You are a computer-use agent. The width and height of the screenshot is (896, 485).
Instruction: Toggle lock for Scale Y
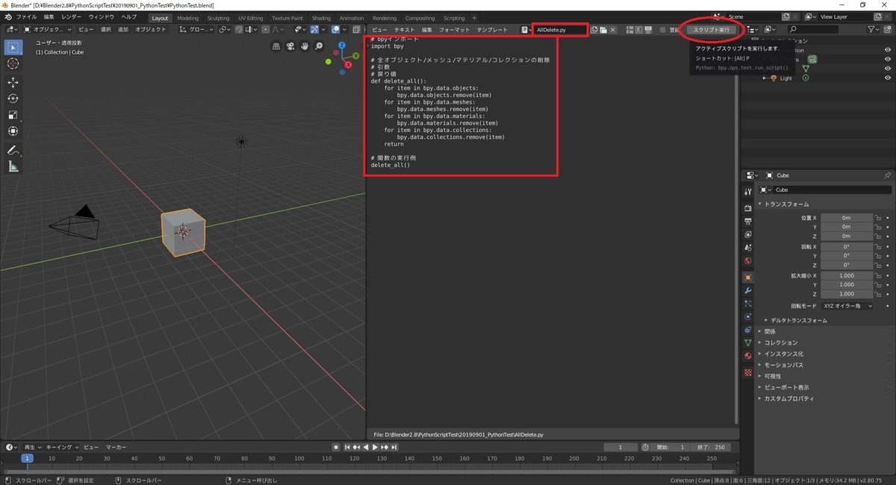click(x=878, y=284)
